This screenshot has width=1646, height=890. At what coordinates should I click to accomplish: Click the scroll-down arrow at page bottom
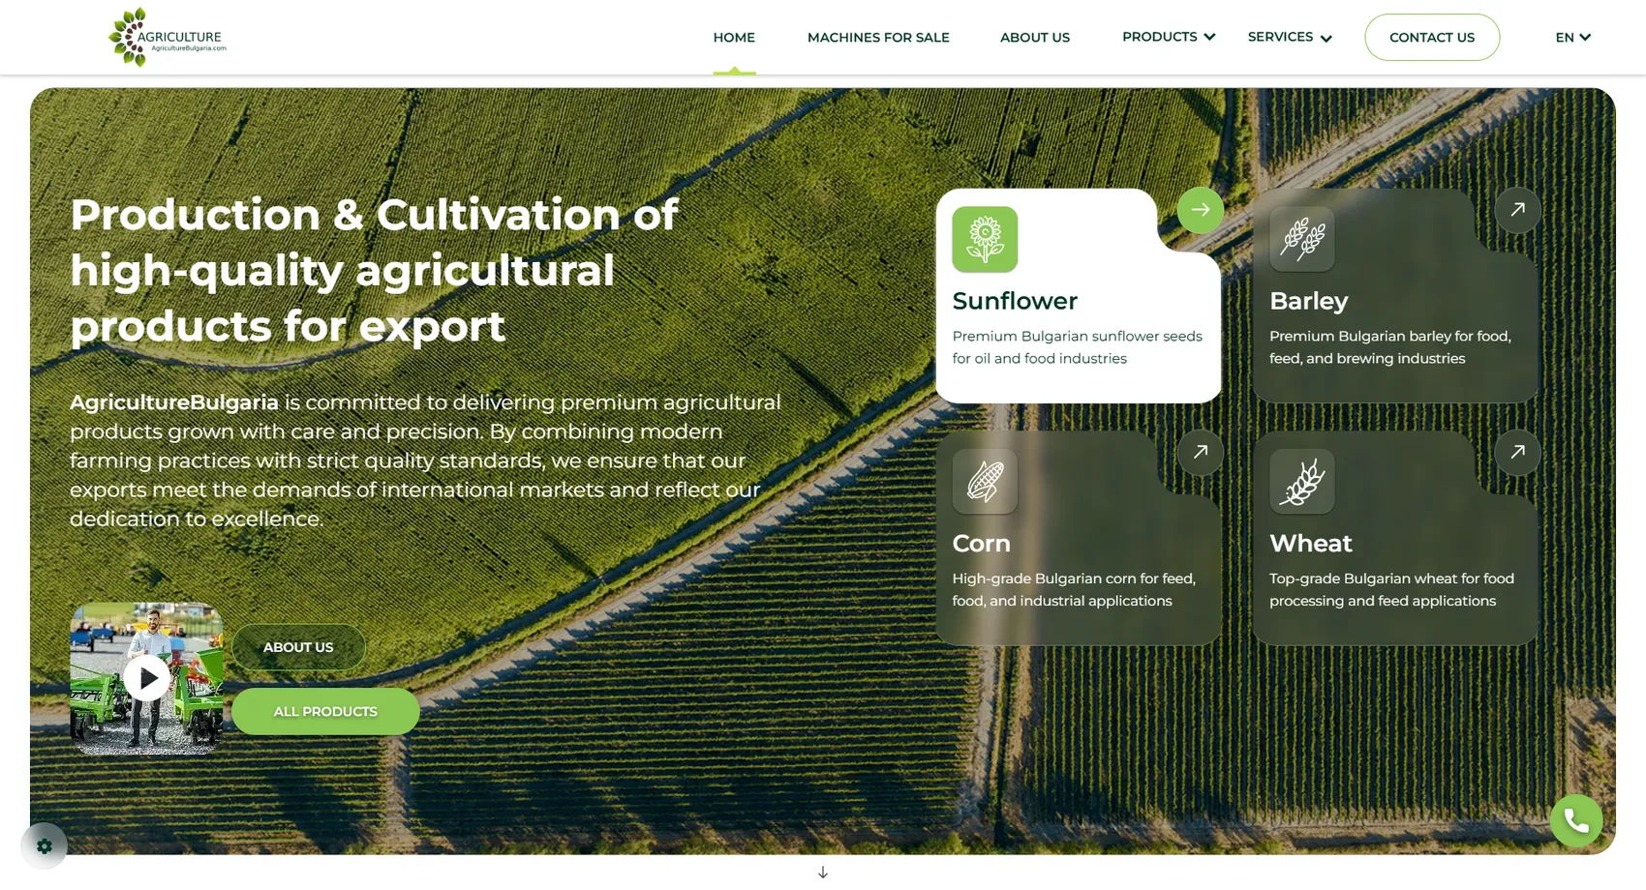[823, 873]
